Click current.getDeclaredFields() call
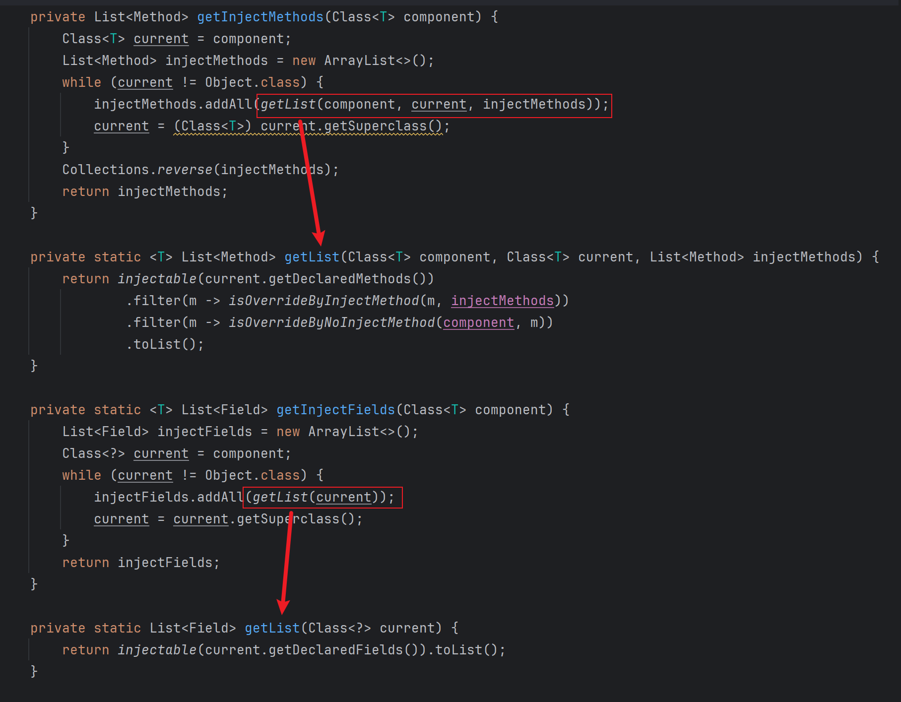 click(312, 650)
